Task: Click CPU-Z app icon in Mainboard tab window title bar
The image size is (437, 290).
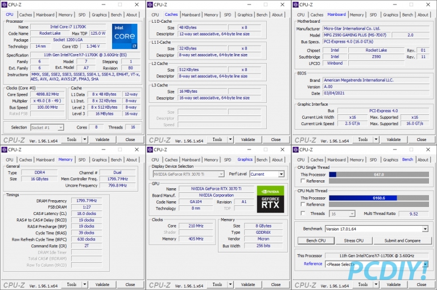Action: [296, 5]
